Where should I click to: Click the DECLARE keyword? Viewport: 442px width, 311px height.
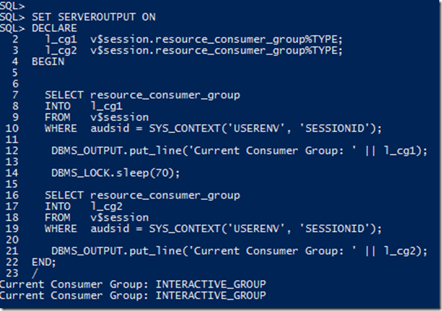54,28
